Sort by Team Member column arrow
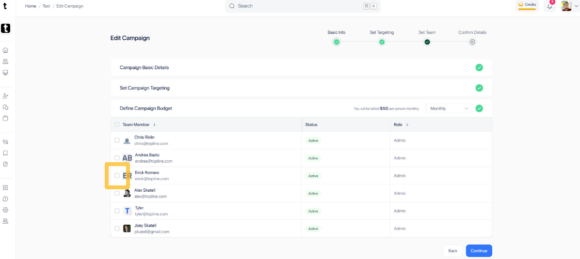 coord(154,124)
